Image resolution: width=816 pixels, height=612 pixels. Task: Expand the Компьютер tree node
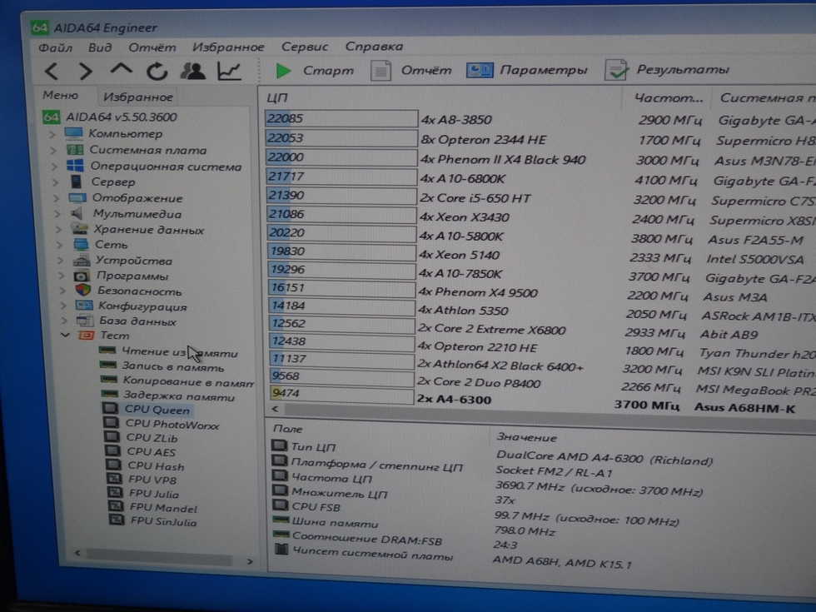point(52,134)
